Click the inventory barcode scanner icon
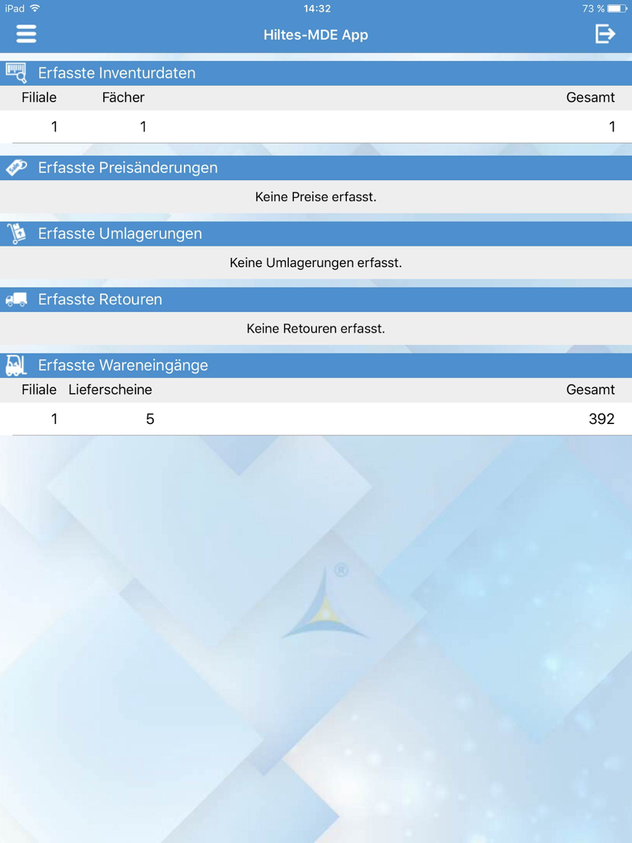The image size is (632, 843). pyautogui.click(x=16, y=73)
